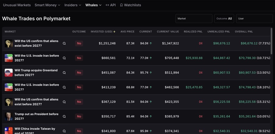Click magnifier icon beside Trump out as President
The image size is (275, 134).
point(64,116)
